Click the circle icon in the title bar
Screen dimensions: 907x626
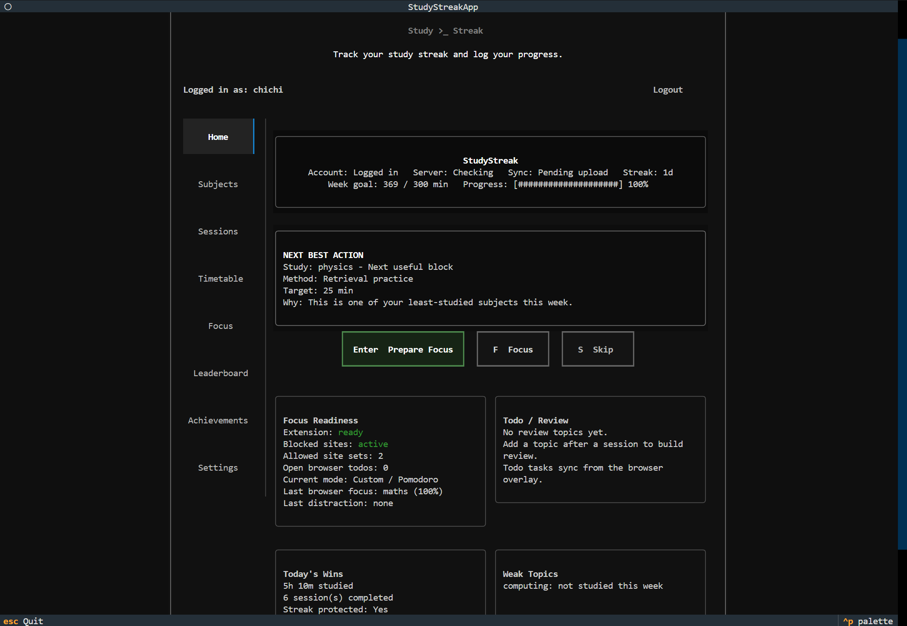(x=8, y=7)
